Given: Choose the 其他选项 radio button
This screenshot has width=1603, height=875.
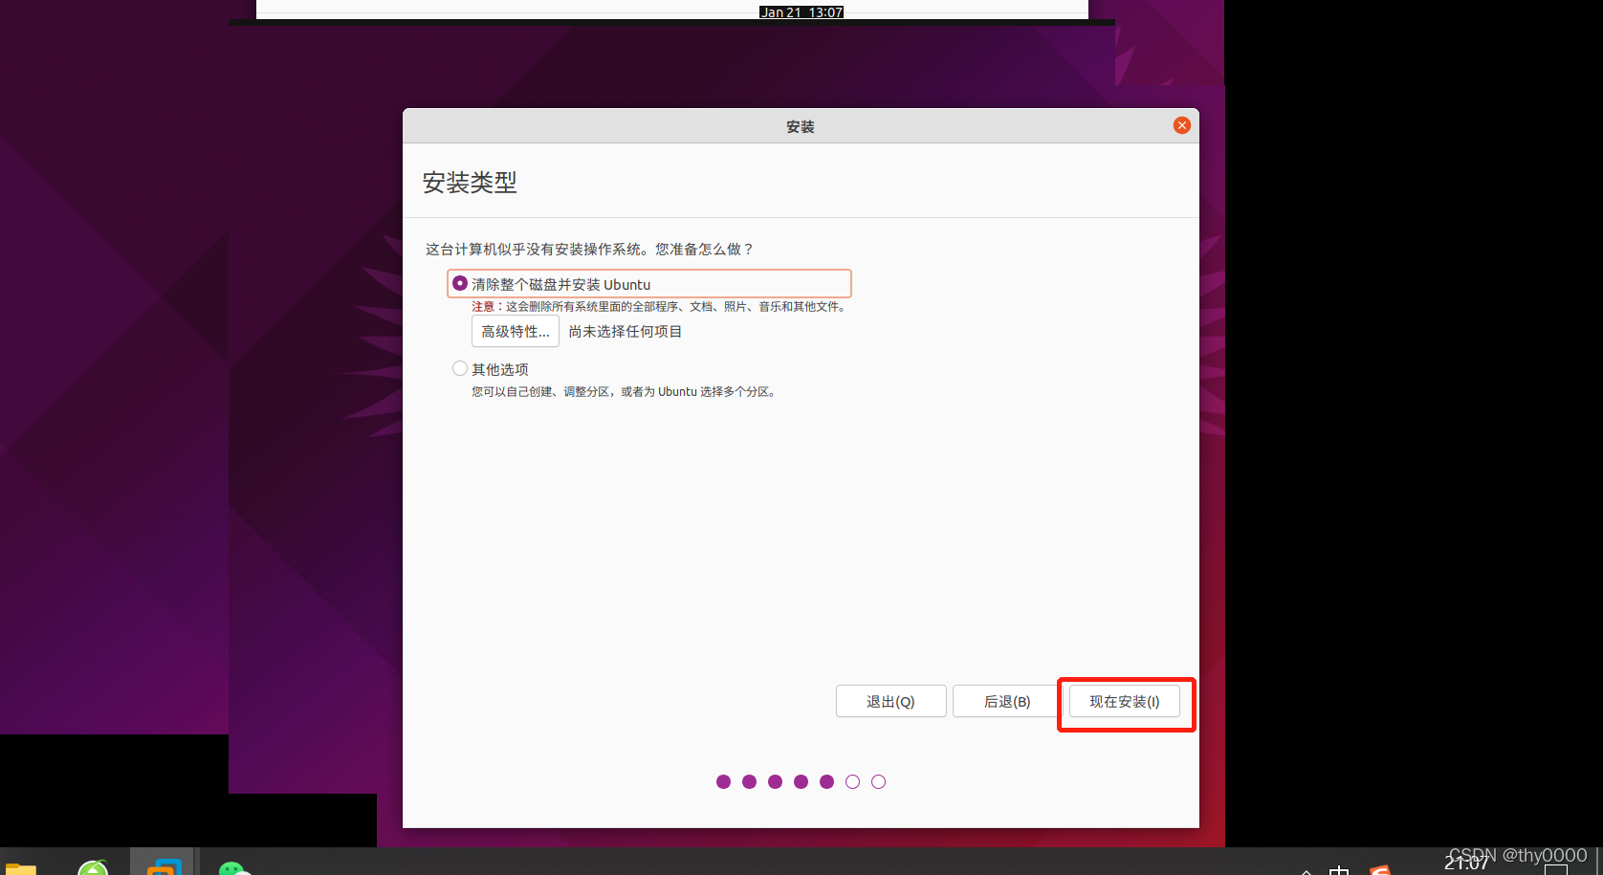Looking at the screenshot, I should pyautogui.click(x=460, y=369).
